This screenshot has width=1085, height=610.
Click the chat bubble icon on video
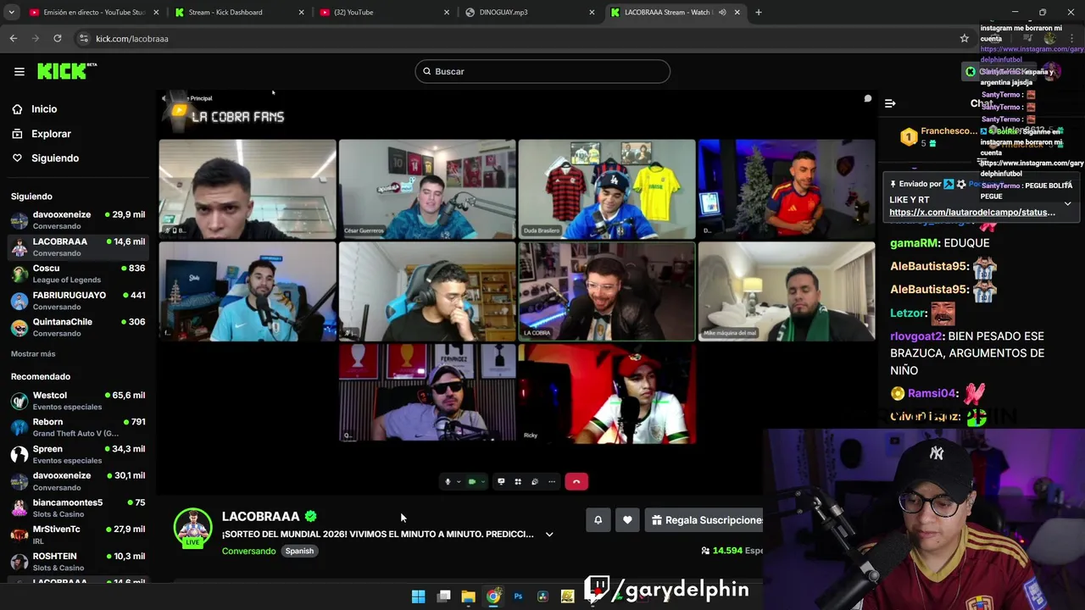click(x=867, y=99)
